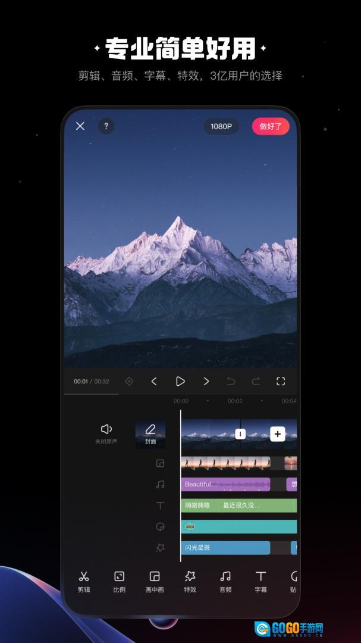Enter fullscreen preview mode
The width and height of the screenshot is (361, 643).
[x=281, y=381]
